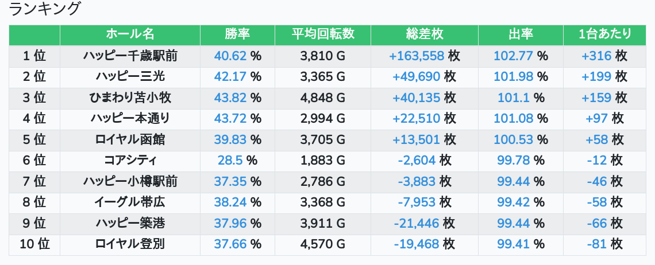655x265 pixels.
Task: Click the ハッピー本通り hall name
Action: 130,119
